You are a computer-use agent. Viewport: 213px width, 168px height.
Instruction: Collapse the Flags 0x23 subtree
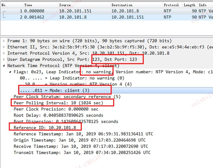tap(10, 72)
